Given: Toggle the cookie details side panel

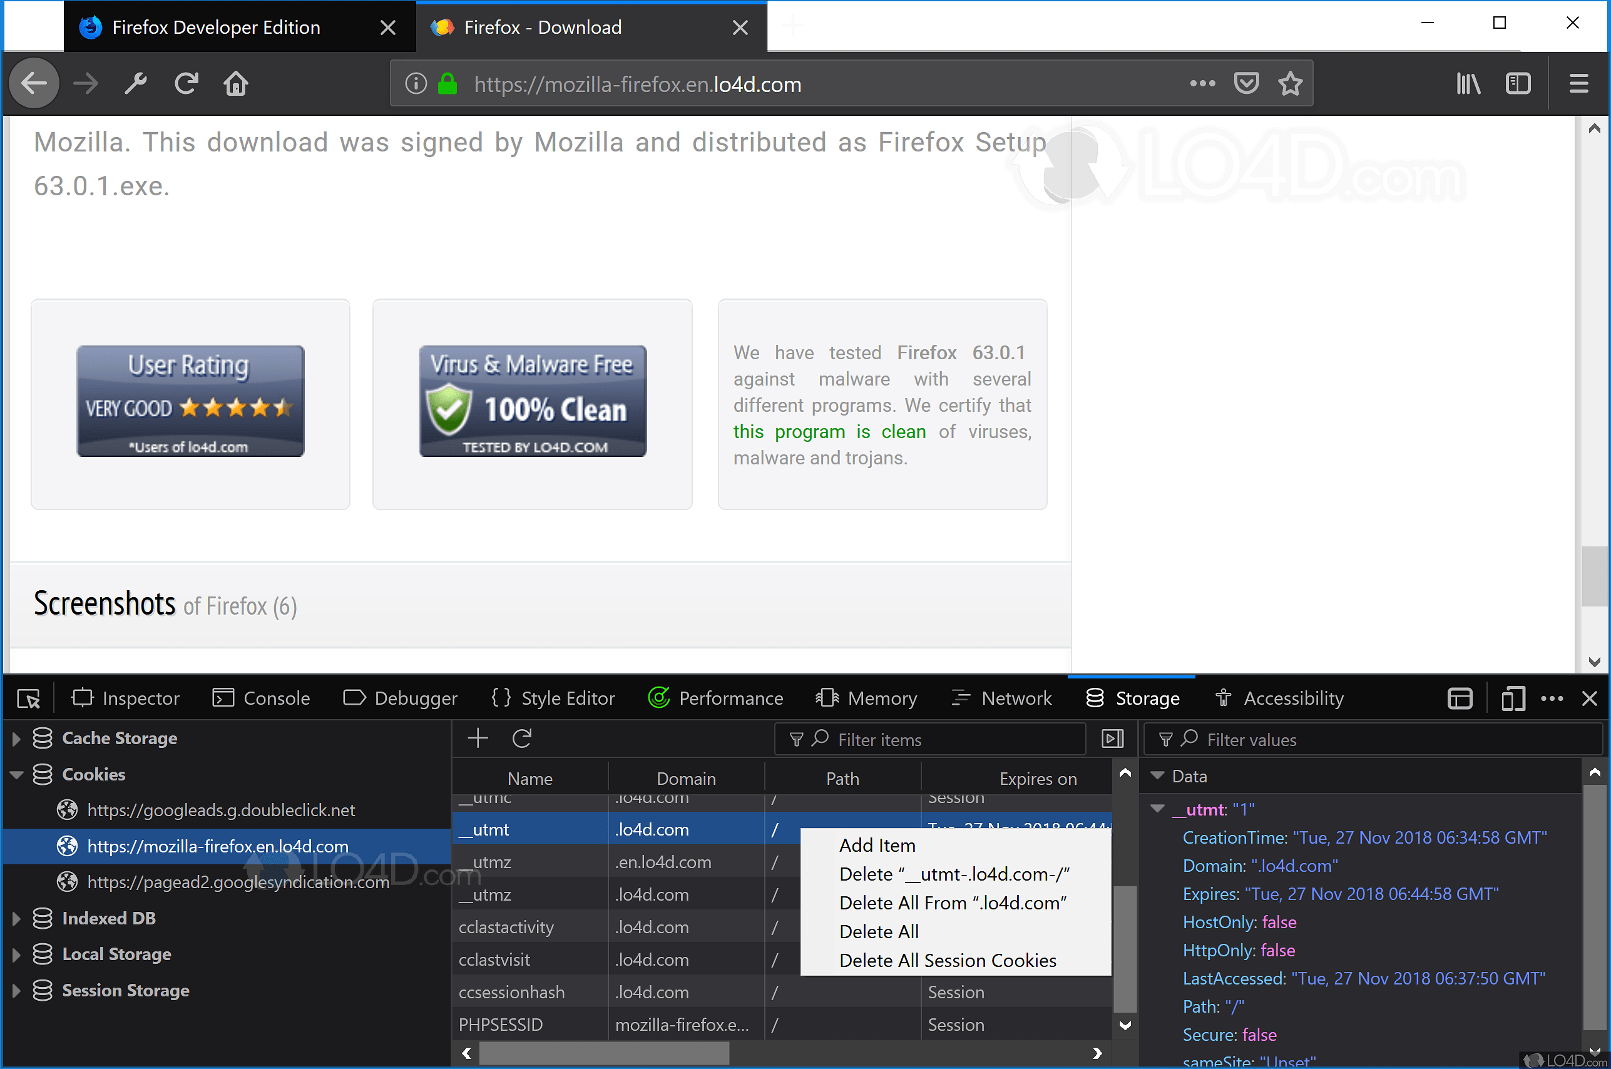Looking at the screenshot, I should coord(1113,739).
